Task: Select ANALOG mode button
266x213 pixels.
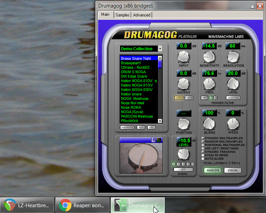Action: (213, 170)
